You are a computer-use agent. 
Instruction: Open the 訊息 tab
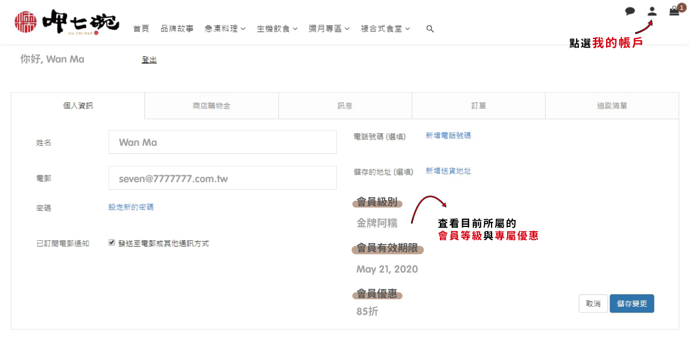coord(344,105)
